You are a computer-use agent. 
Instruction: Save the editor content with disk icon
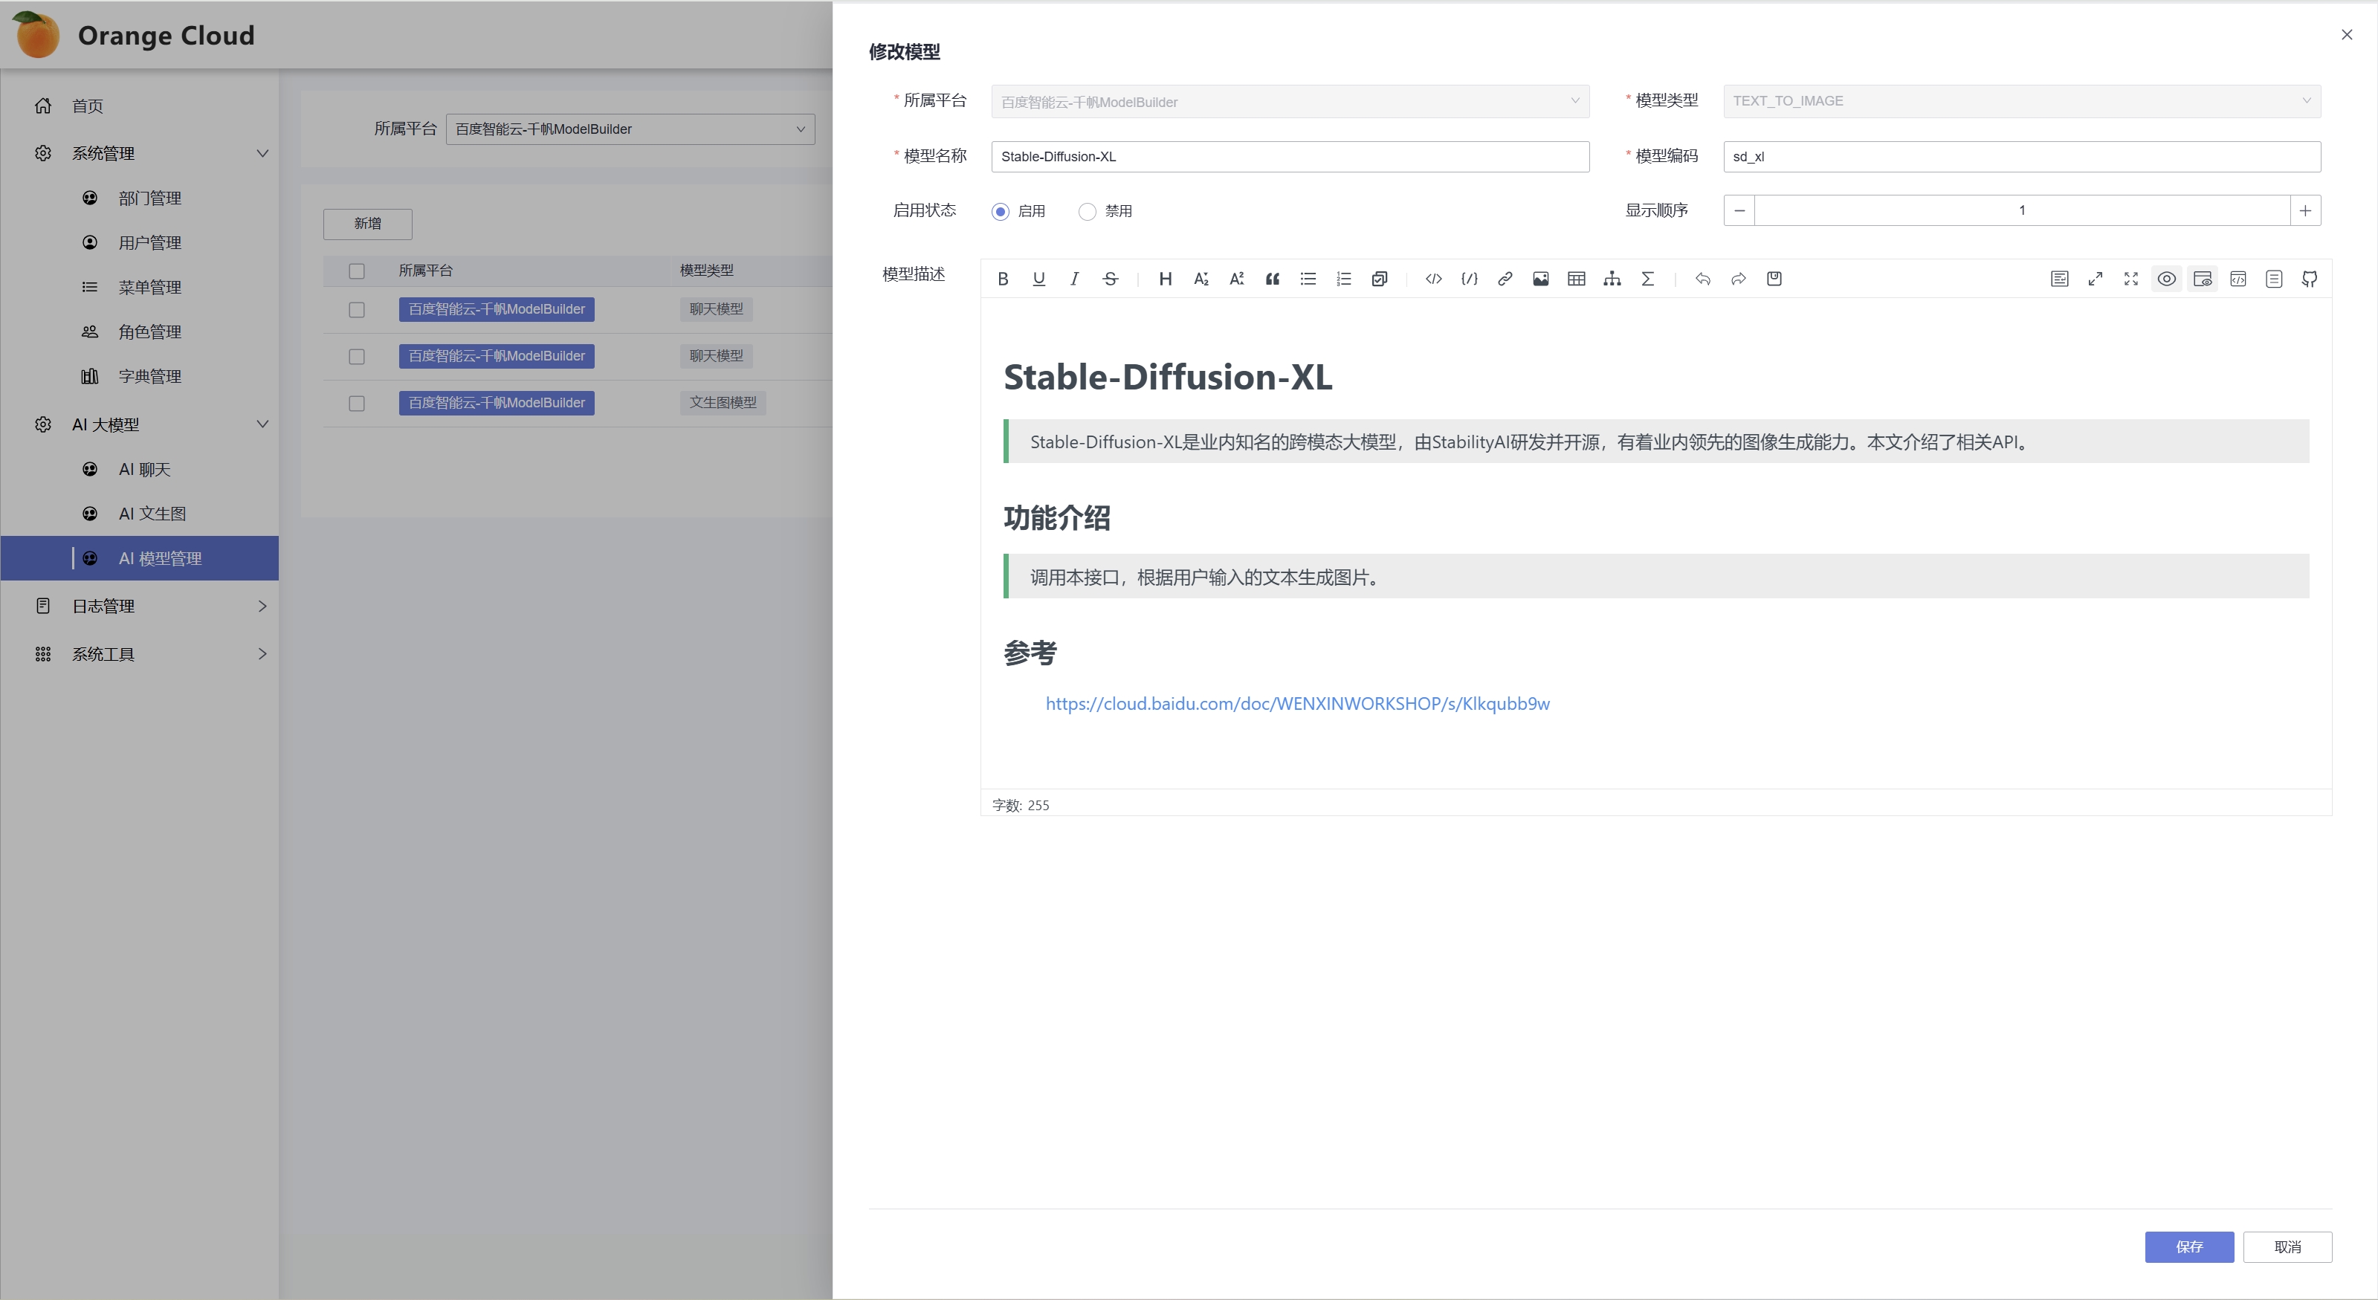click(1774, 279)
